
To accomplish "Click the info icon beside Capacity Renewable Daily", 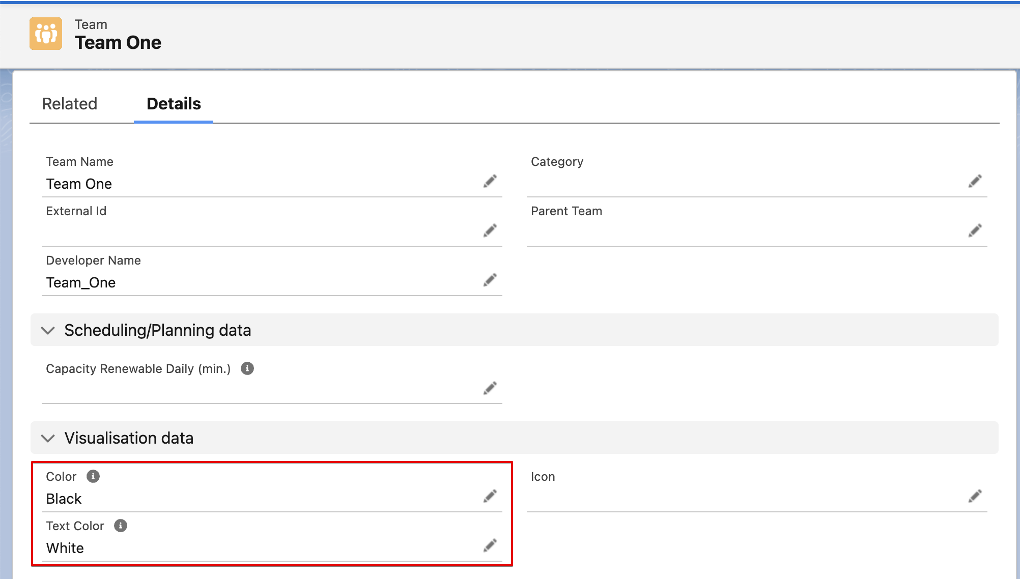I will coord(247,368).
